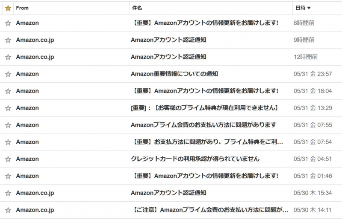Sort emails by the 日時 column arrow

coord(309,8)
